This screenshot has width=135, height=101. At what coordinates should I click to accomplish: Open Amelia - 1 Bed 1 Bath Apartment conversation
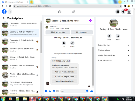pyautogui.click(x=20, y=75)
